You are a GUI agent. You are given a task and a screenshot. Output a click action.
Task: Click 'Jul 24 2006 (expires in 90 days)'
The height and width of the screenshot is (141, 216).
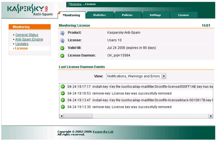132,48
